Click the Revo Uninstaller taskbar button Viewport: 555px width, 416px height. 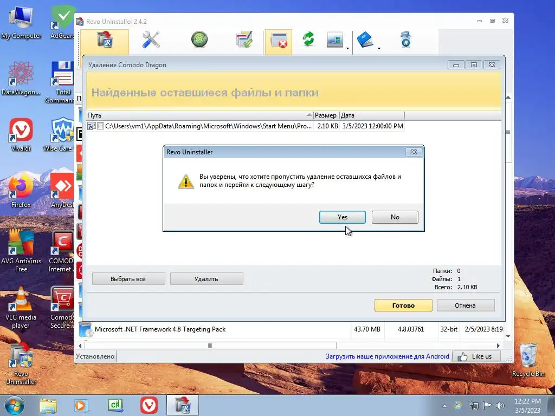coord(183,405)
